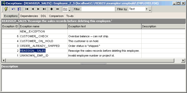The width and height of the screenshot is (187, 93).
Task: Click 'Overdue balance — can not ship.' text
Action: pyautogui.click(x=89, y=36)
